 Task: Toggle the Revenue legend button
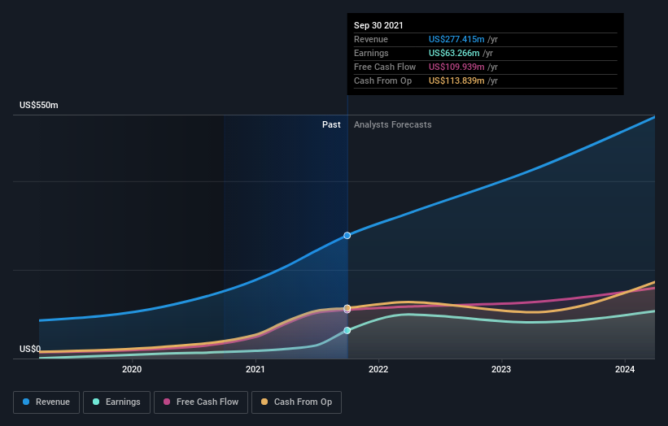click(x=46, y=402)
